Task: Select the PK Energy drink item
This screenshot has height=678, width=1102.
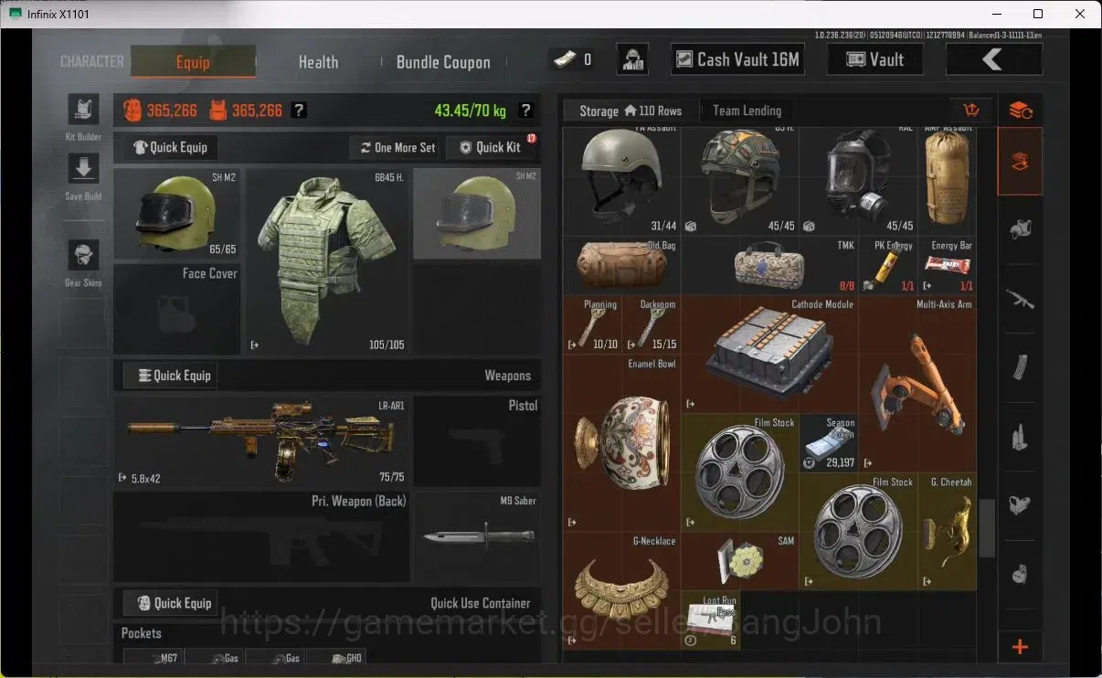Action: tap(888, 266)
